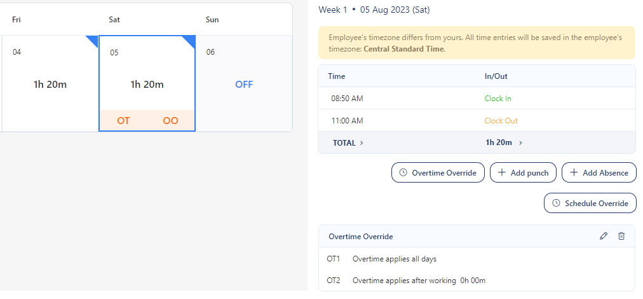Click the trash delete icon in Overtime Override
The image size is (643, 299).
(x=621, y=236)
